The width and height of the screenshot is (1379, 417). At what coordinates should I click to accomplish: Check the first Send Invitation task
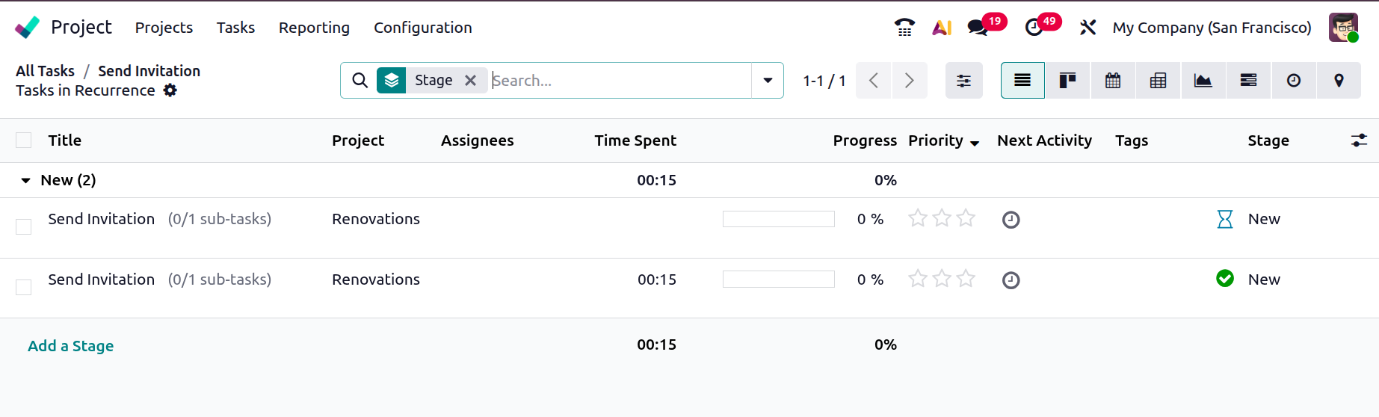click(24, 226)
